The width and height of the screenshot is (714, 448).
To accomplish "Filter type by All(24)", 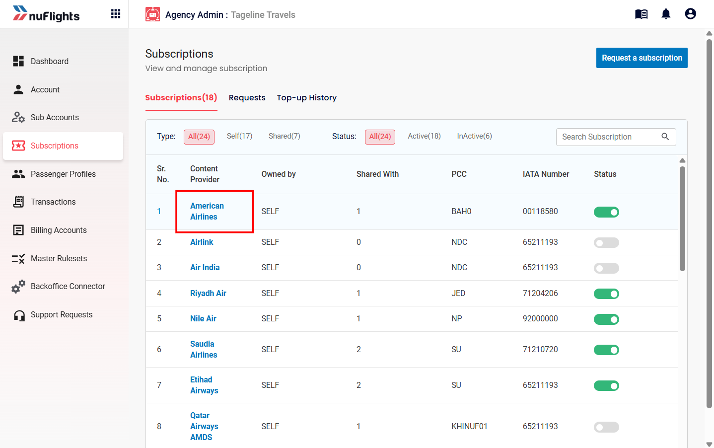I will 199,137.
